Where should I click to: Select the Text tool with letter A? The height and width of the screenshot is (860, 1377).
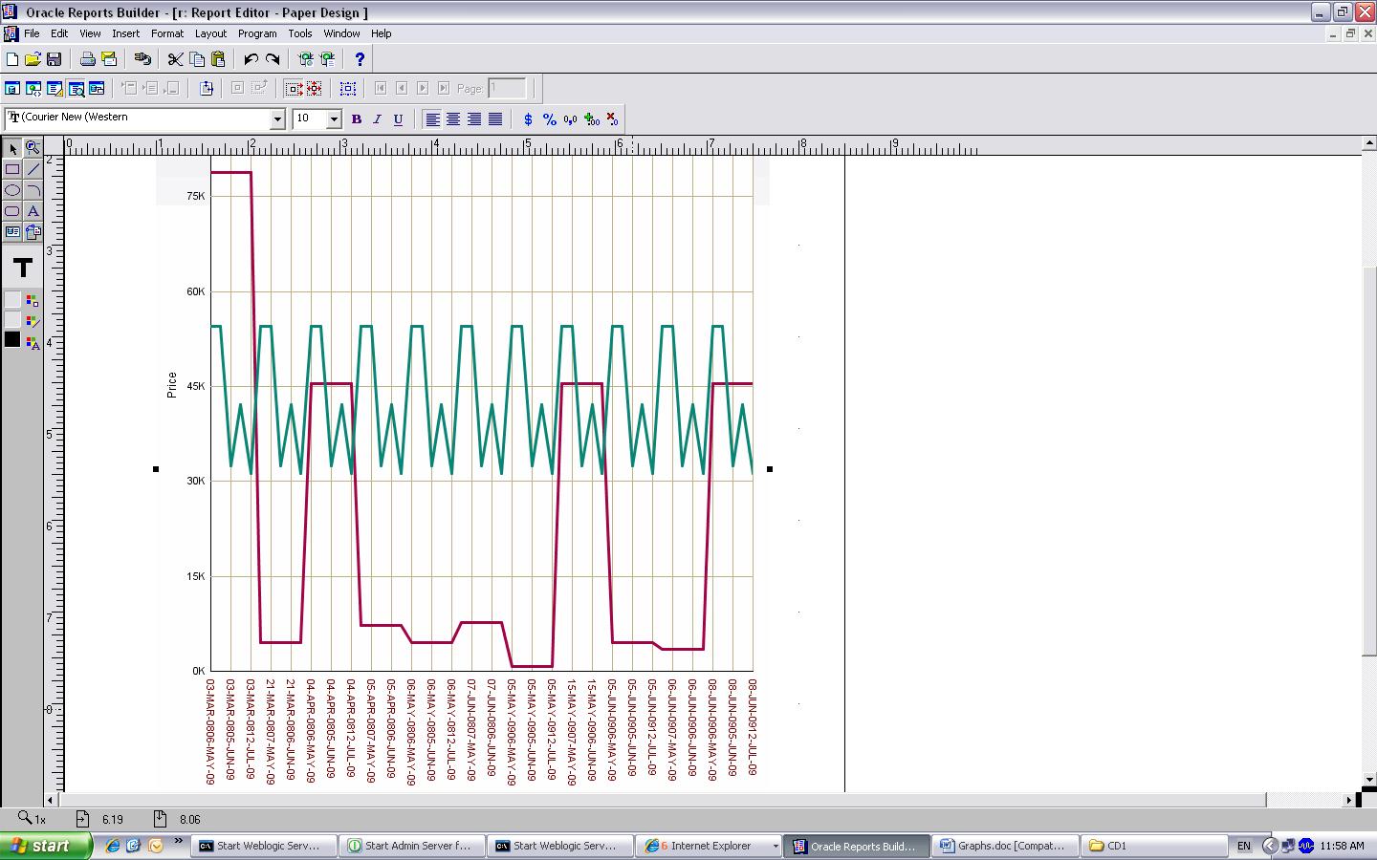33,211
